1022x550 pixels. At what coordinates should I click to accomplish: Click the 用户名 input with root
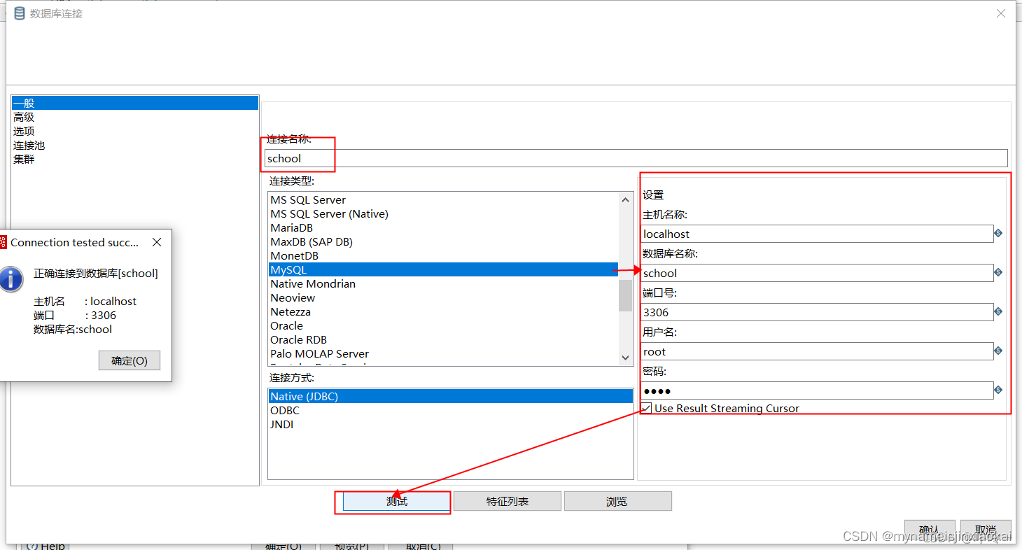tap(817, 351)
